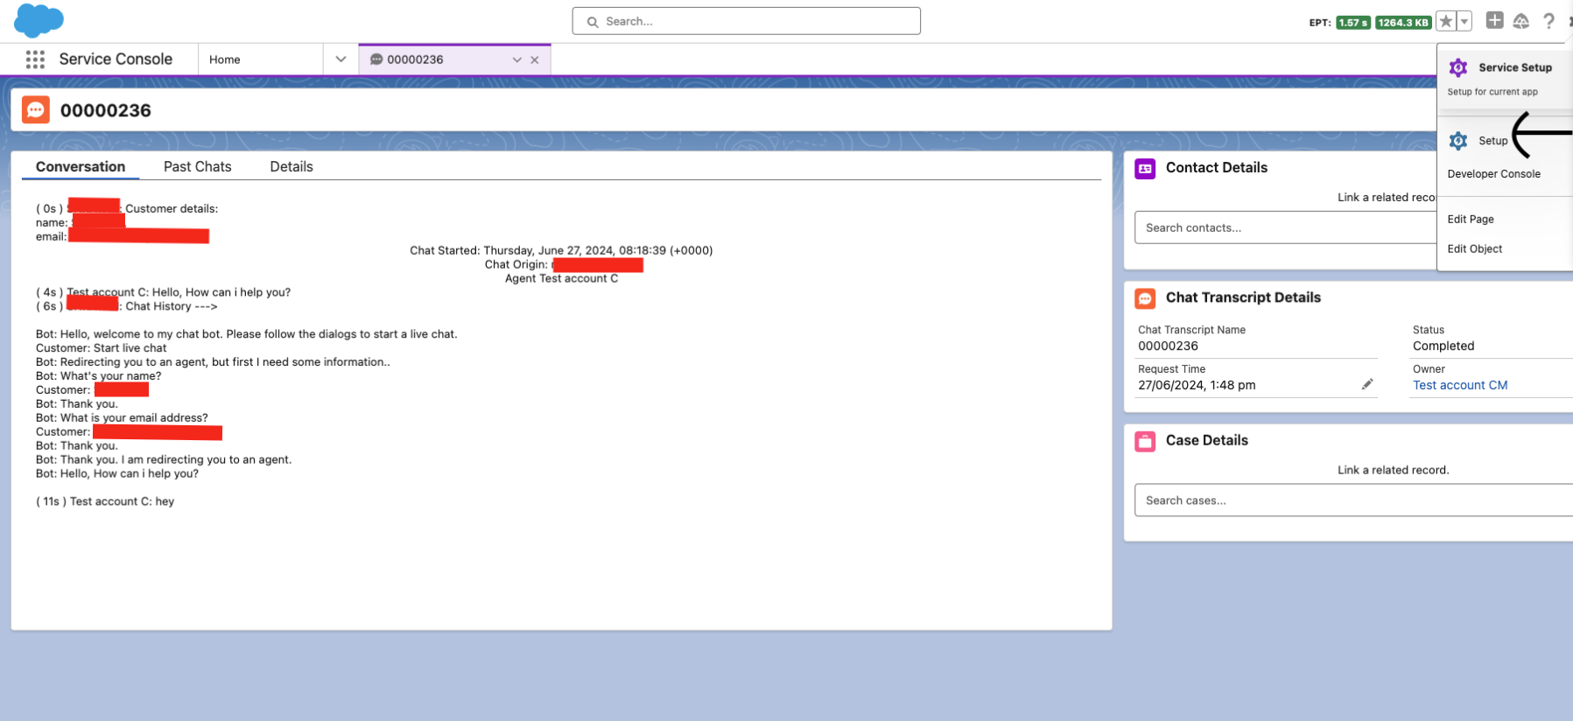The height and width of the screenshot is (721, 1573).
Task: Click the favorites star icon
Action: point(1446,22)
